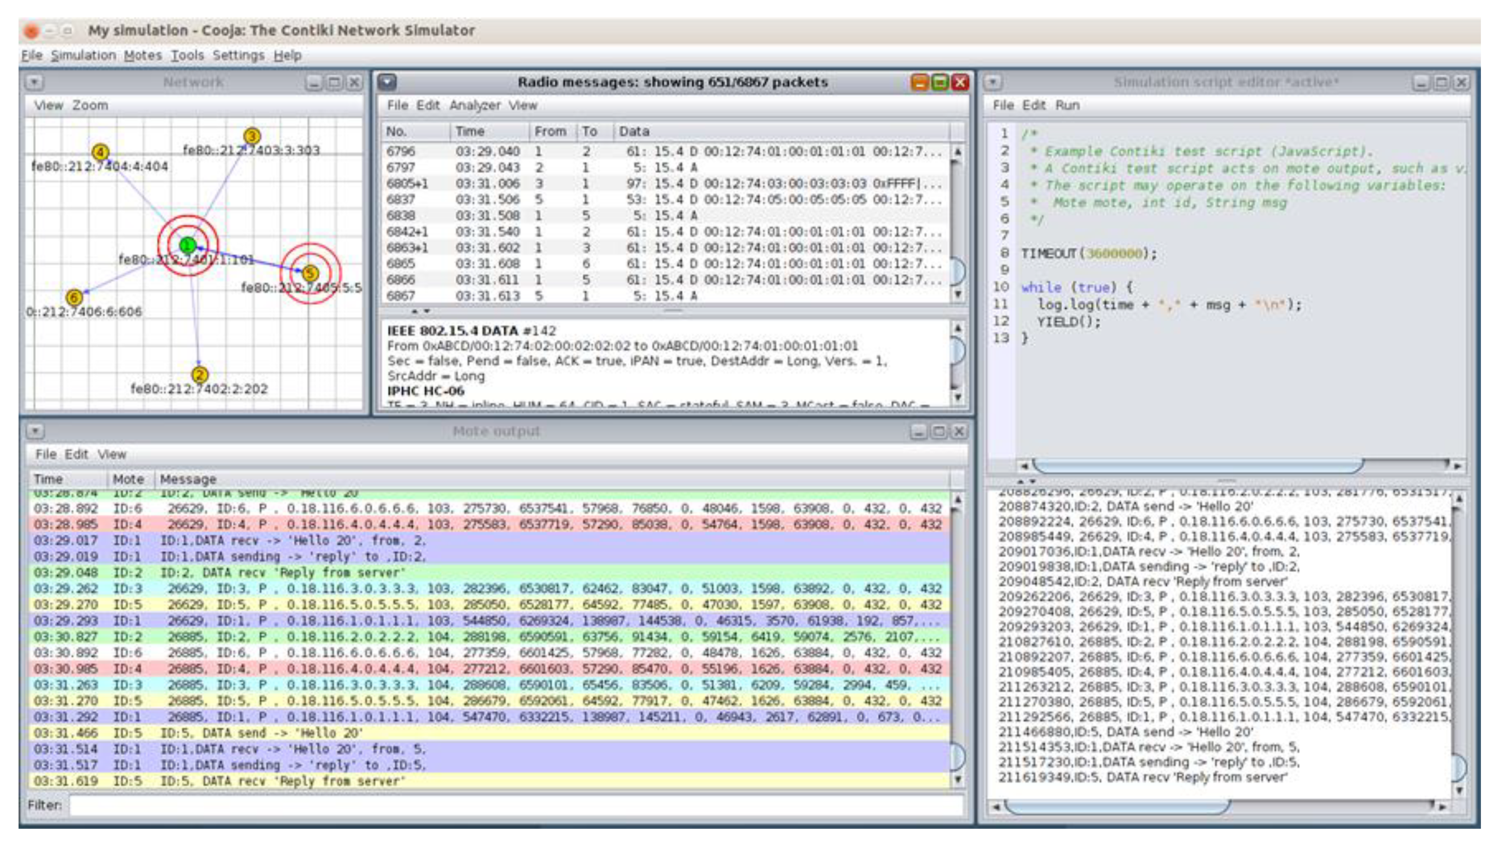Click Network panel window menu icon
1497x844 pixels.
pos(34,82)
